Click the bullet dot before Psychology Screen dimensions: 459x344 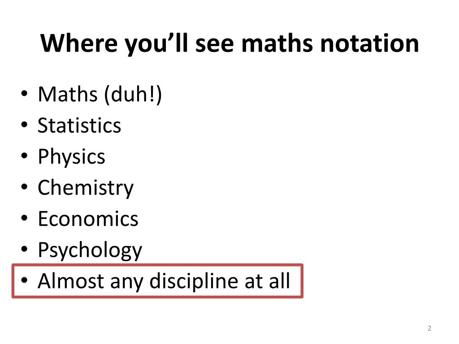point(24,249)
